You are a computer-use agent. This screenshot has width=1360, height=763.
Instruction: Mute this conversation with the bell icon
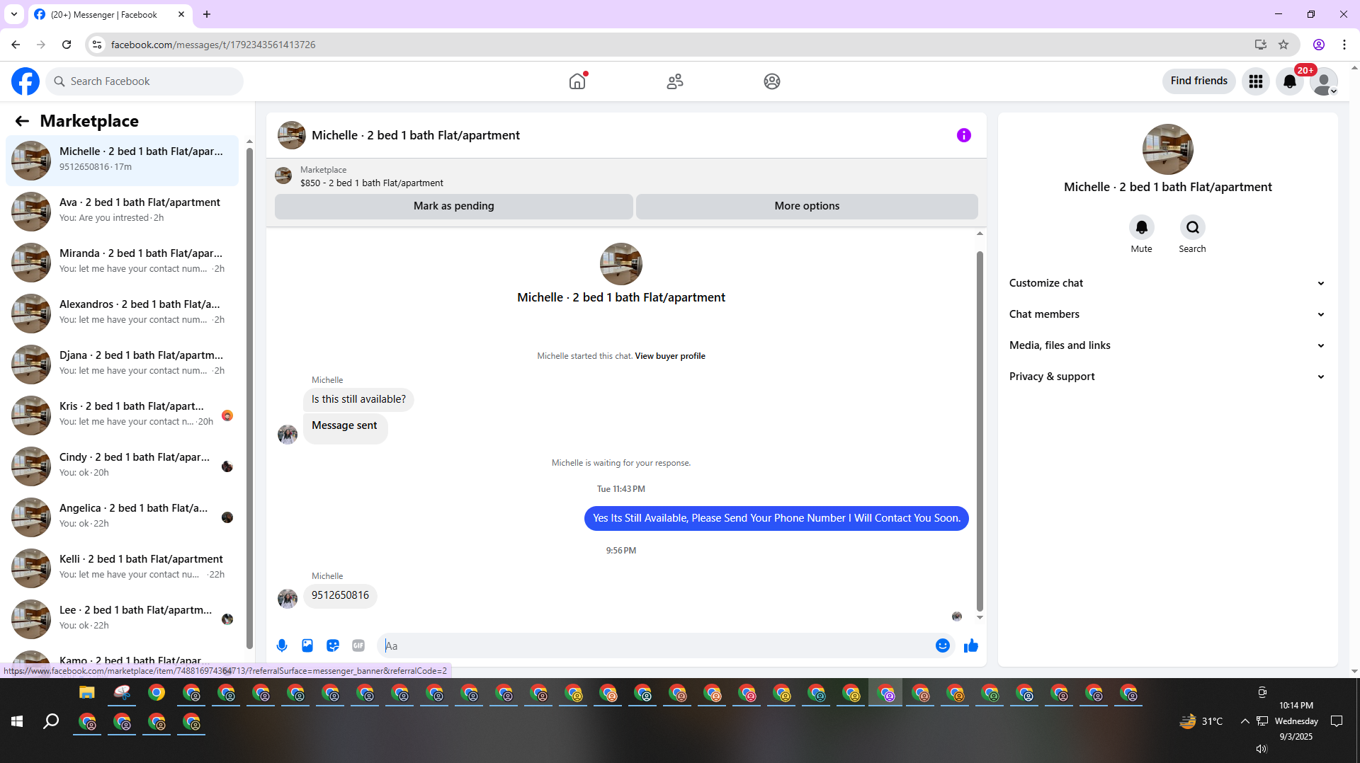(1142, 227)
